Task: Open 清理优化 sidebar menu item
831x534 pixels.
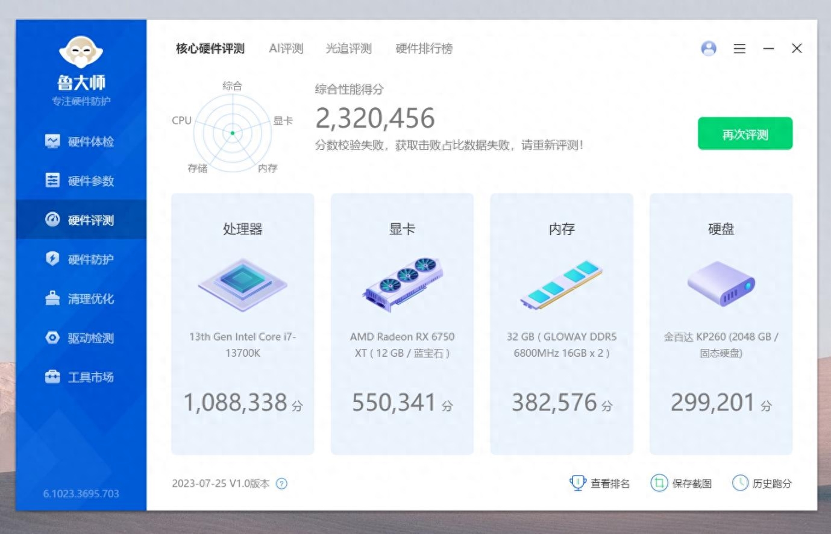Action: pyautogui.click(x=81, y=298)
